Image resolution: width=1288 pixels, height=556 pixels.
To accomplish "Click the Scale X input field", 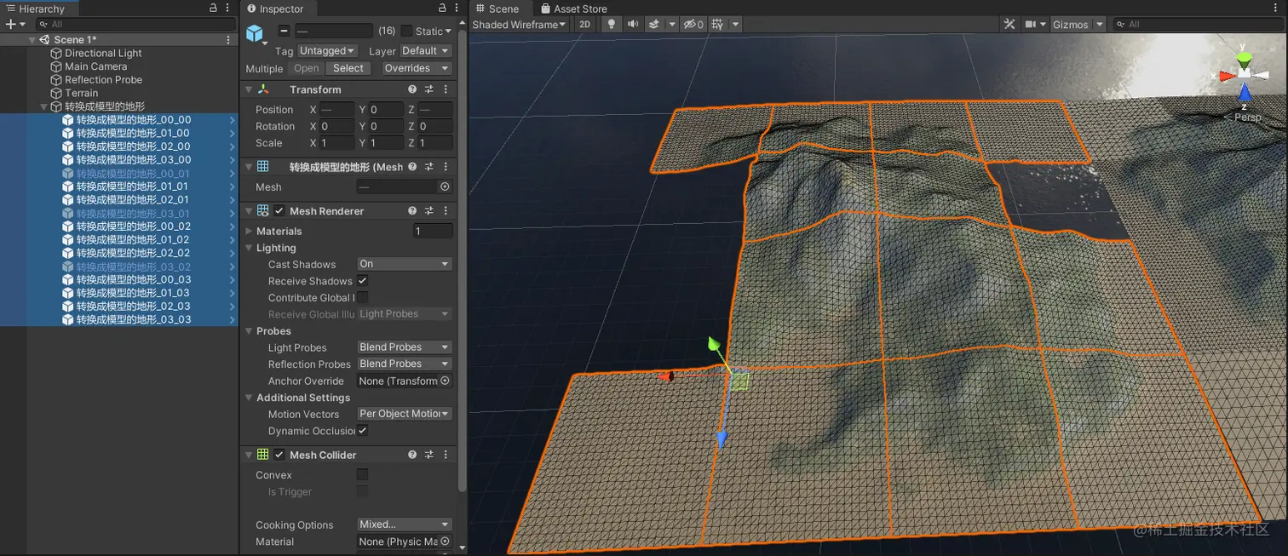I will coord(337,143).
